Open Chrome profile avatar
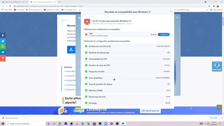Screen dimensions: 224x126 [x=218, y=6]
